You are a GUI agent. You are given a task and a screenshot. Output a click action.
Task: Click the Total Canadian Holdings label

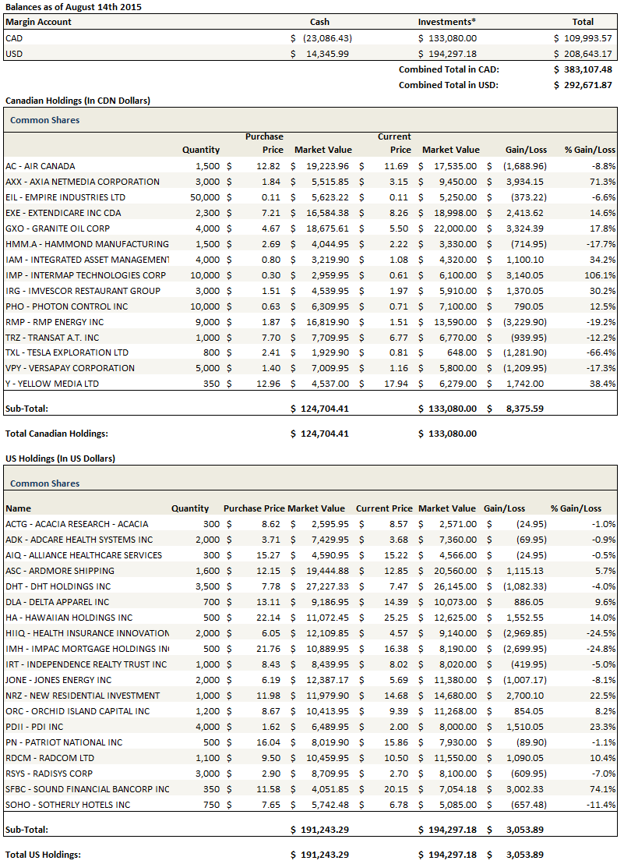click(57, 434)
